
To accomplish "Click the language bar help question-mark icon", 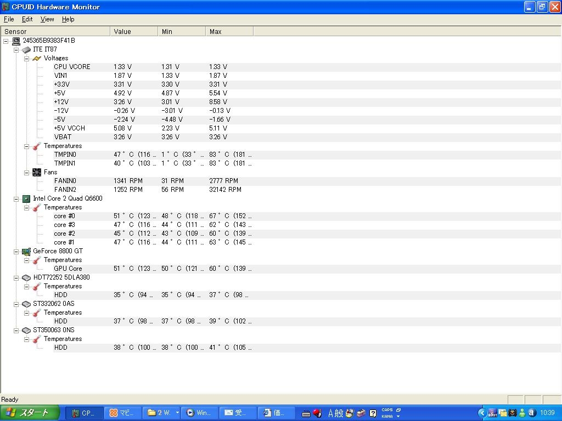I will tap(373, 413).
